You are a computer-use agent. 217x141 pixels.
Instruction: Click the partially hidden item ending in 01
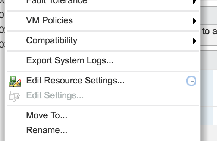(2, 15)
